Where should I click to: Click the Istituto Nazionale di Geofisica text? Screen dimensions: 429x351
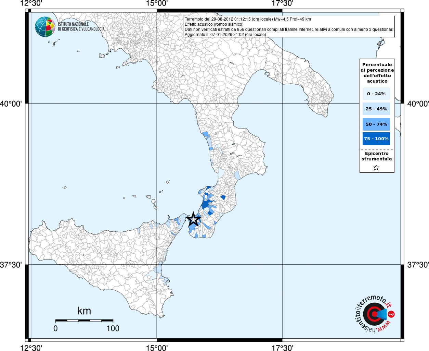point(81,27)
